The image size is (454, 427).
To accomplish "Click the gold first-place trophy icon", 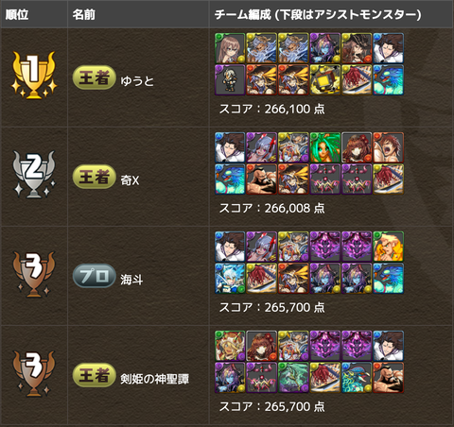I will [34, 76].
